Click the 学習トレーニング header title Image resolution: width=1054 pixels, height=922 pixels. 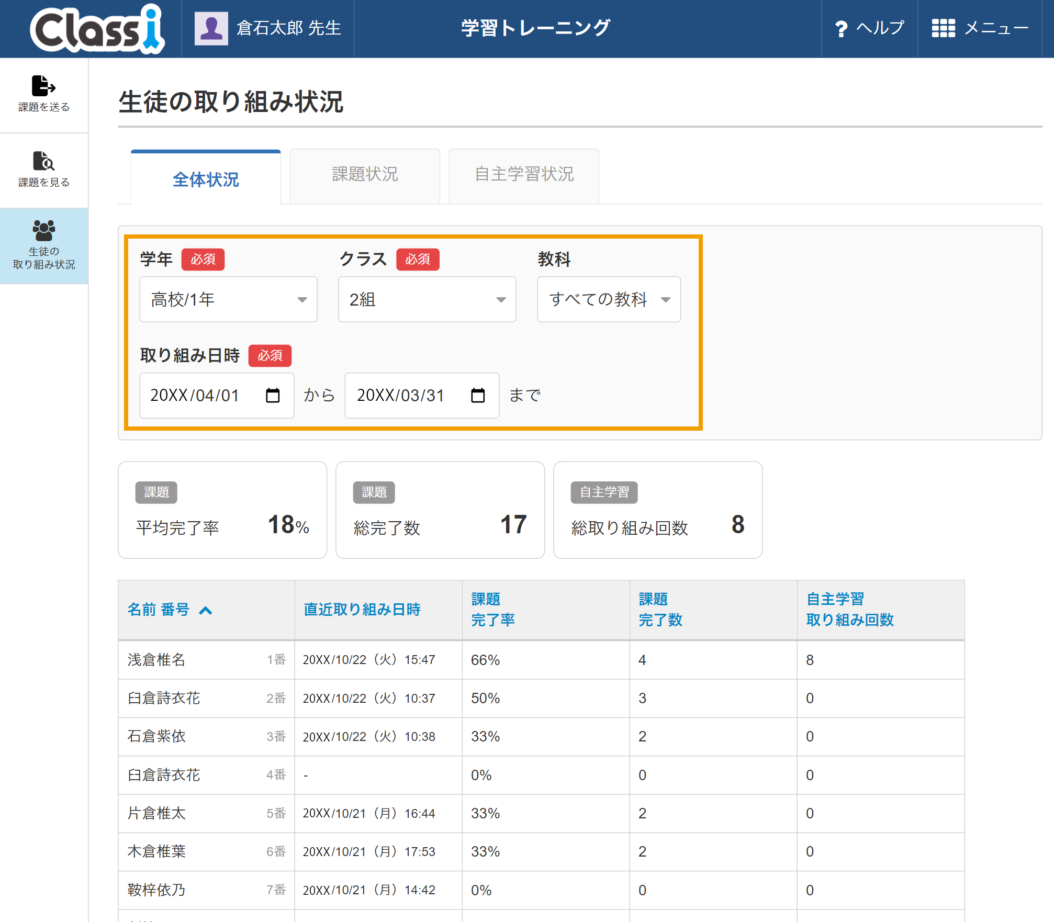(535, 28)
